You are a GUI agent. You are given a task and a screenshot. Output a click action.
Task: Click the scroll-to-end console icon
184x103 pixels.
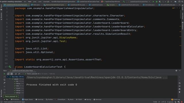[x=179, y=86]
